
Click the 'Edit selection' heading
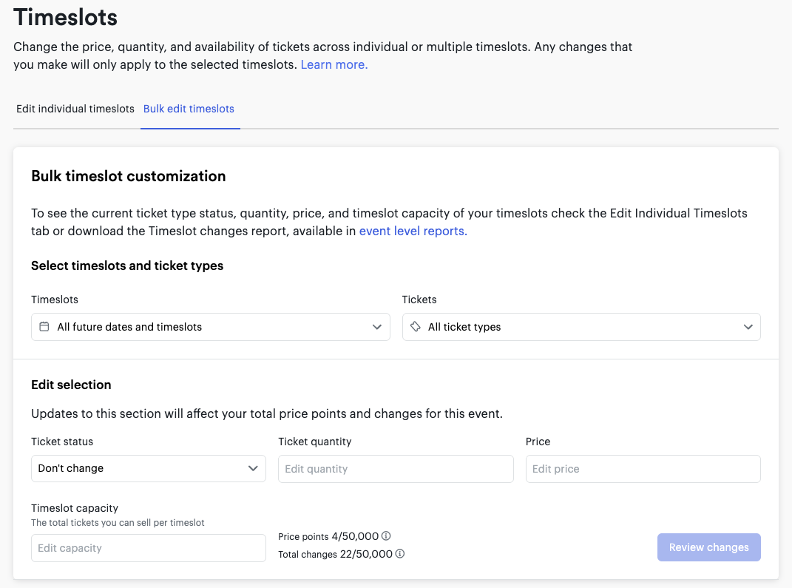(71, 385)
